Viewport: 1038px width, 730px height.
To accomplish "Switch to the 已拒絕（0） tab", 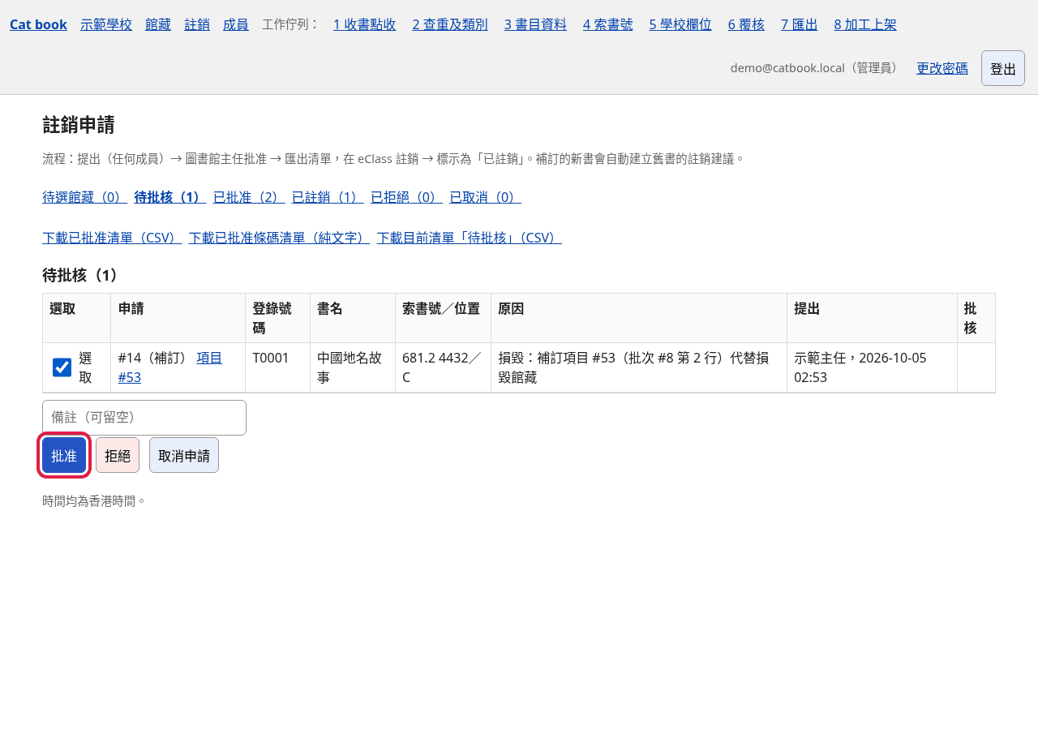I will (x=406, y=197).
